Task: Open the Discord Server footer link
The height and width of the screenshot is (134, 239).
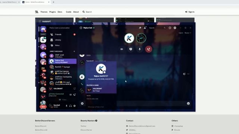Action: pos(86,130)
